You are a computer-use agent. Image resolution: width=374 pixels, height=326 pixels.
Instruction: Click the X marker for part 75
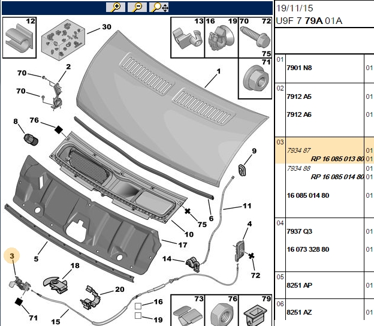[188, 211]
